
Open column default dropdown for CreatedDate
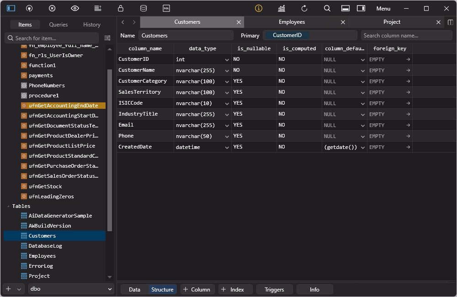(362, 148)
